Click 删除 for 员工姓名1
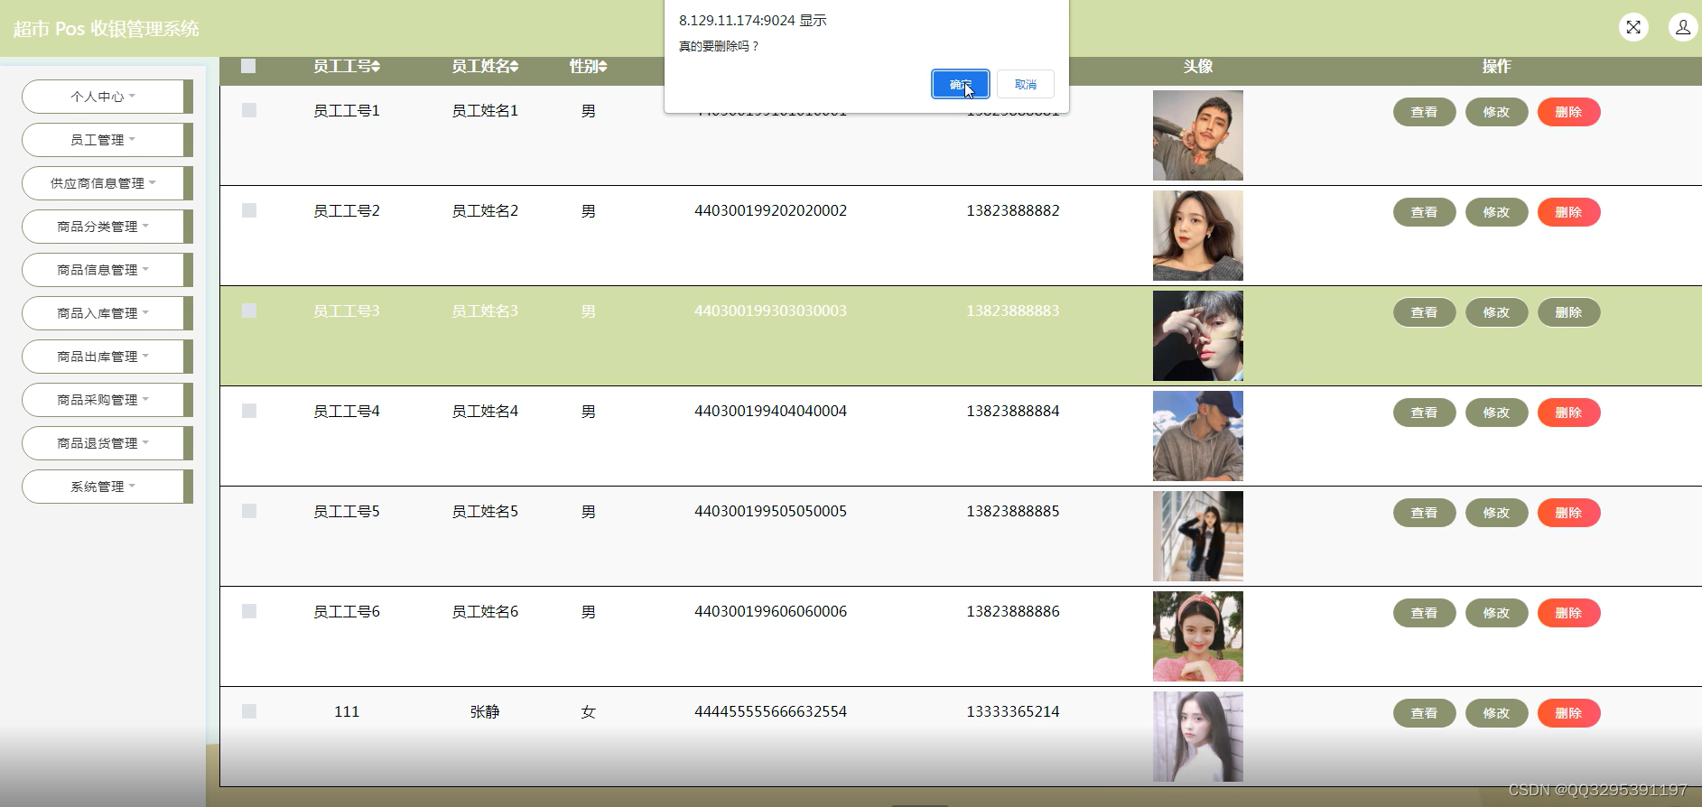 click(x=1568, y=112)
